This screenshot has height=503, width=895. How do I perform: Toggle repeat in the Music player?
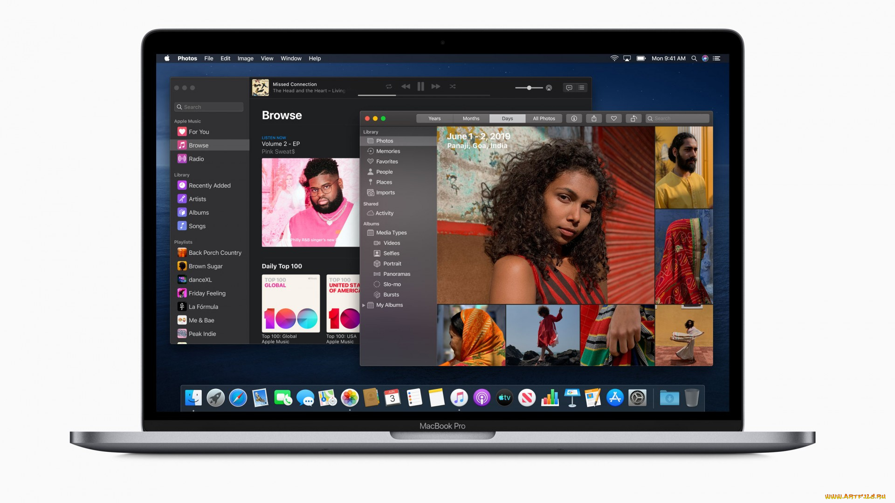click(389, 86)
